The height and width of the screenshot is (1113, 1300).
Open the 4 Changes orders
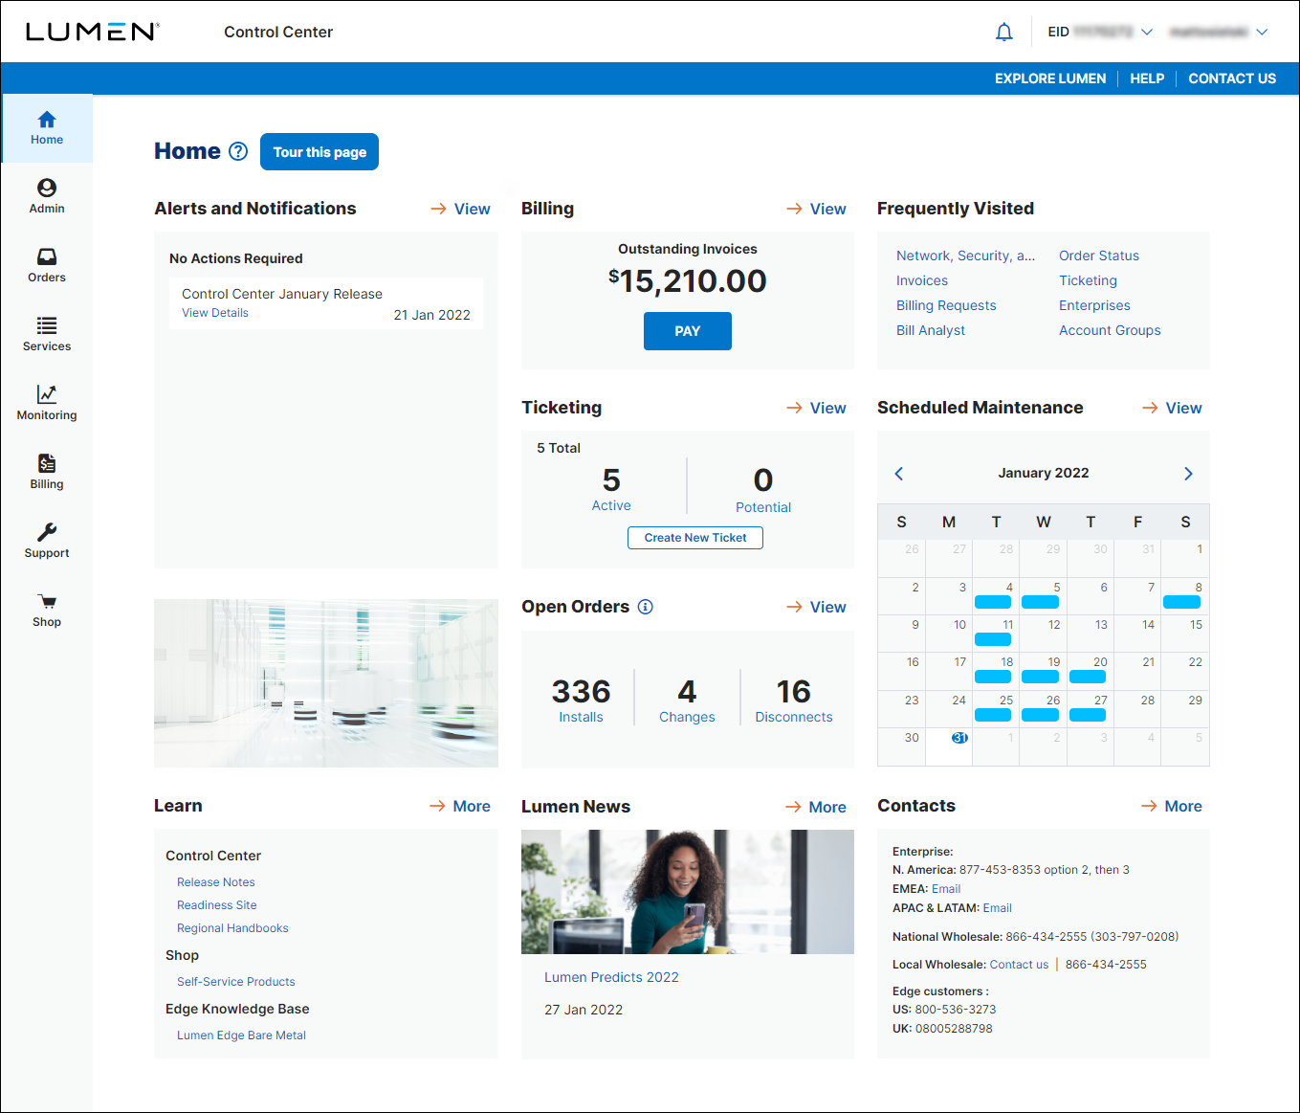(687, 701)
